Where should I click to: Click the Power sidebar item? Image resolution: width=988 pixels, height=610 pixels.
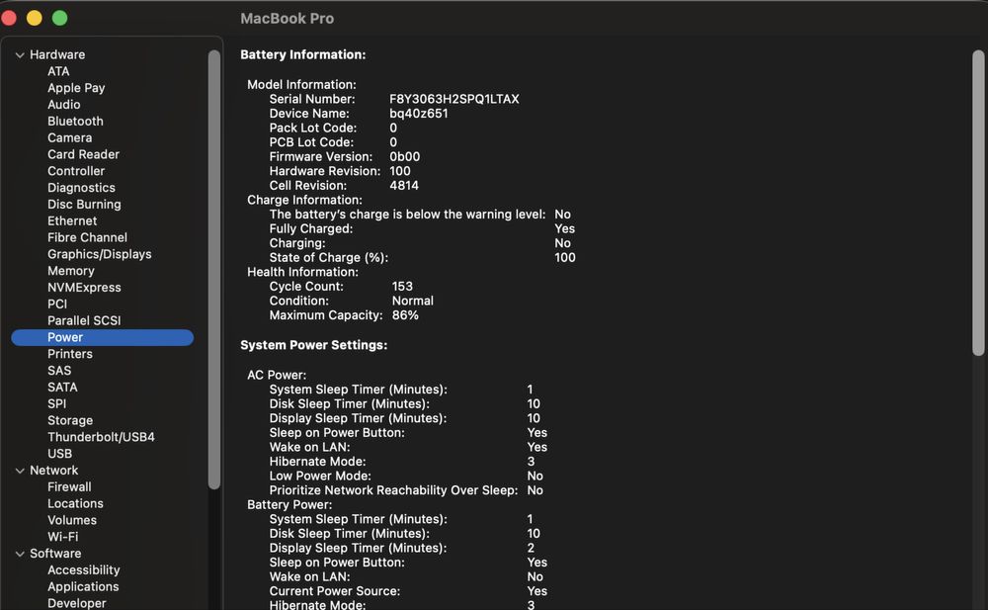pos(65,337)
